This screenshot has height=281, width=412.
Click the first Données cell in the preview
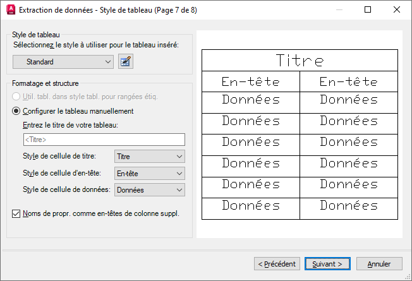pyautogui.click(x=250, y=100)
